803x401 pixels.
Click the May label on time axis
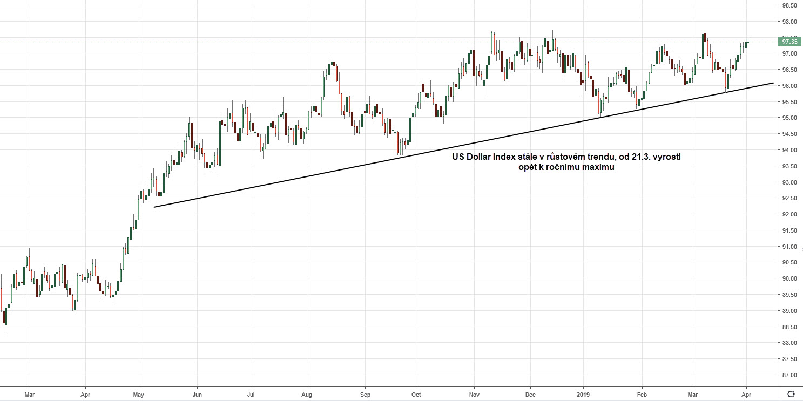tap(138, 394)
